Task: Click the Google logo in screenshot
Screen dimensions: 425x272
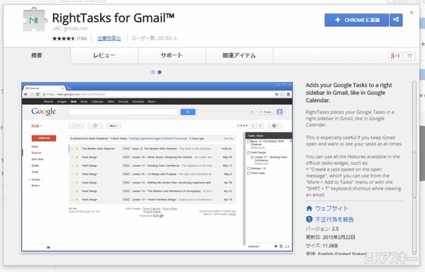Action: (44, 111)
